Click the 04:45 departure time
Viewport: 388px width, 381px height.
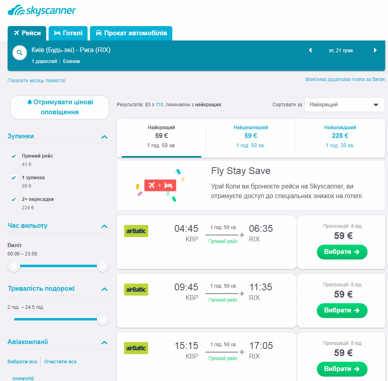(186, 229)
